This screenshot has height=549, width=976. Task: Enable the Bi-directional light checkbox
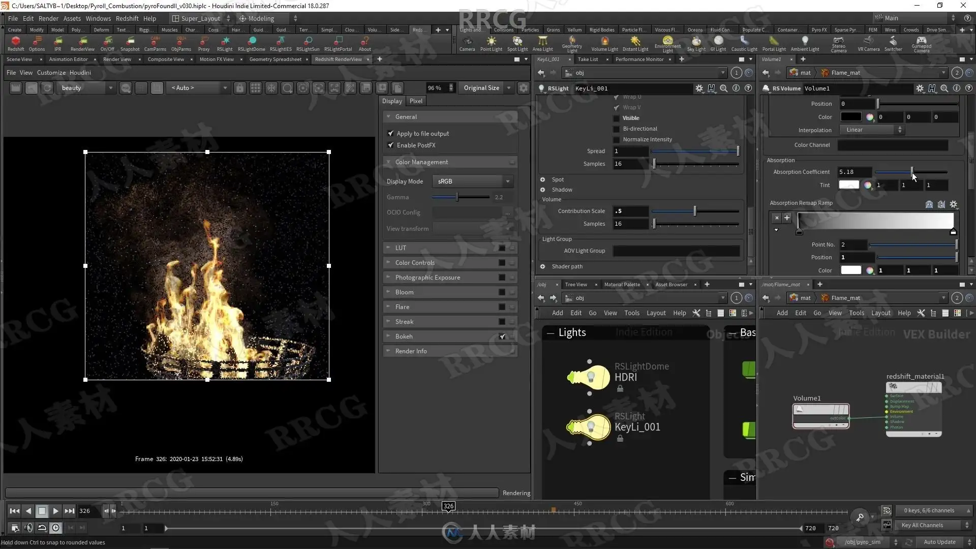point(617,129)
